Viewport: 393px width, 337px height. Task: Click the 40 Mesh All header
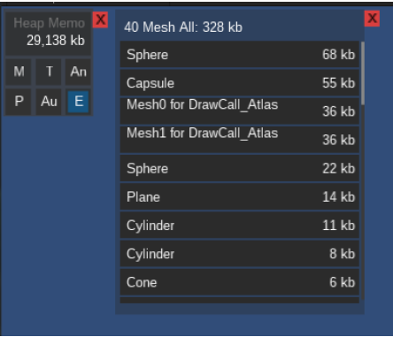183,27
